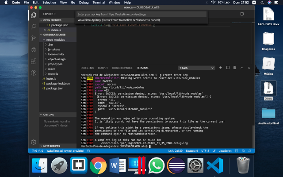This screenshot has width=283, height=177.
Task: Open the Extensions view in activity bar
Action: point(34,61)
